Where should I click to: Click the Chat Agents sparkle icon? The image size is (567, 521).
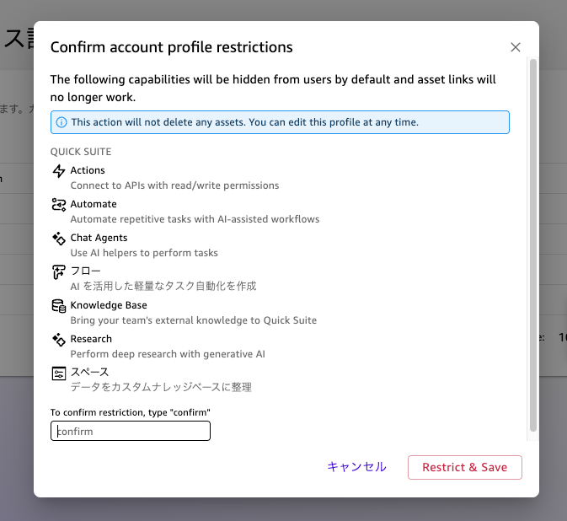pyautogui.click(x=58, y=239)
